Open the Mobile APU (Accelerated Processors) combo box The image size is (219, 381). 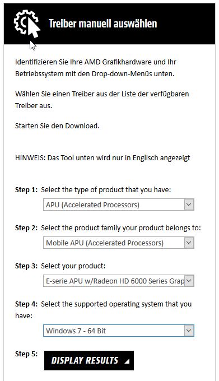point(119,243)
